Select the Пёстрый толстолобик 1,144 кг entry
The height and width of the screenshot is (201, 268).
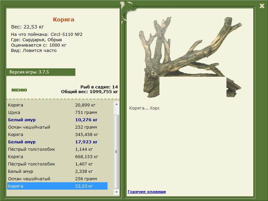pyautogui.click(x=57, y=149)
